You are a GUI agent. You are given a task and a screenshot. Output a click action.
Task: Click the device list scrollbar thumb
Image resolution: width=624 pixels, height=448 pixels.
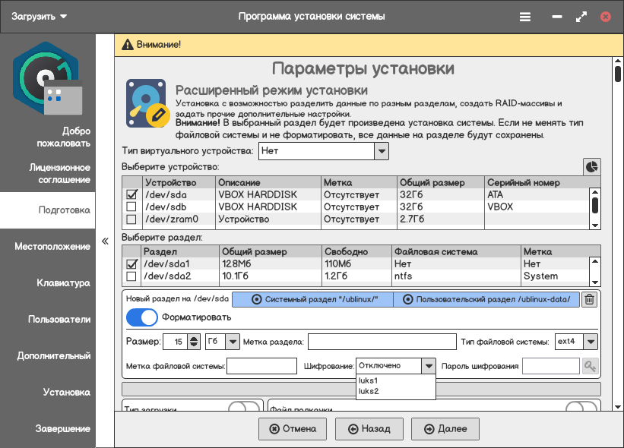(x=595, y=205)
